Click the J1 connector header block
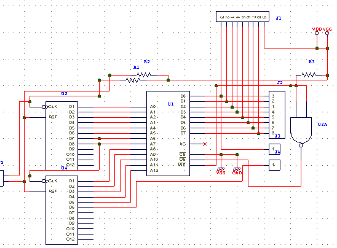The width and height of the screenshot is (337, 248). click(242, 17)
